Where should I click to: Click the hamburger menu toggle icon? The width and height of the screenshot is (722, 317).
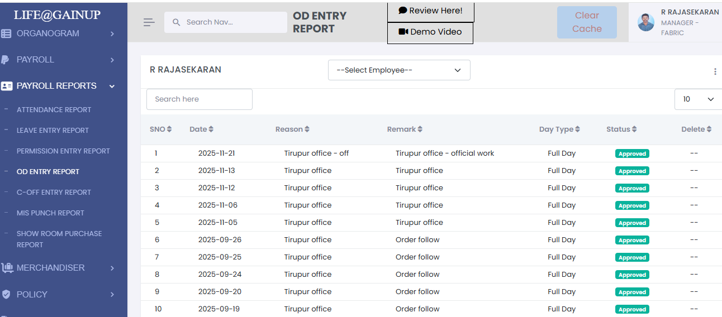pos(149,22)
